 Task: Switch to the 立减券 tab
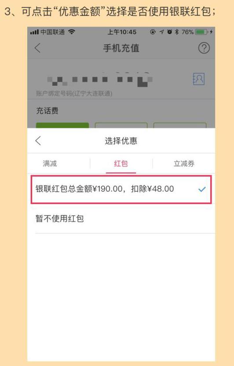(184, 163)
